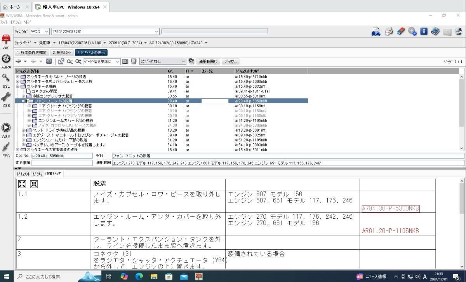Image resolution: width=466 pixels, height=282 pixels.
Task: Click the ブックマ bookmark button
Action: (231, 61)
